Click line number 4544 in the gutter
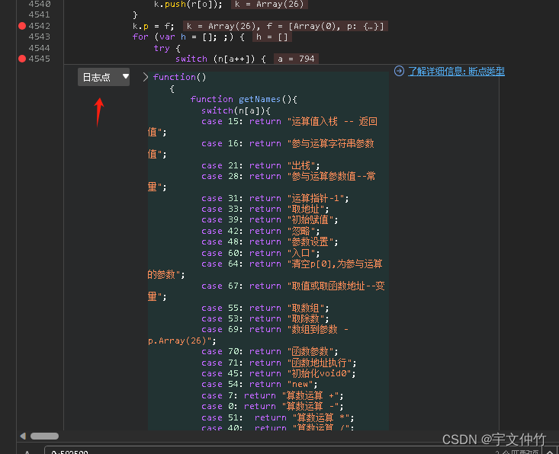 [39, 48]
